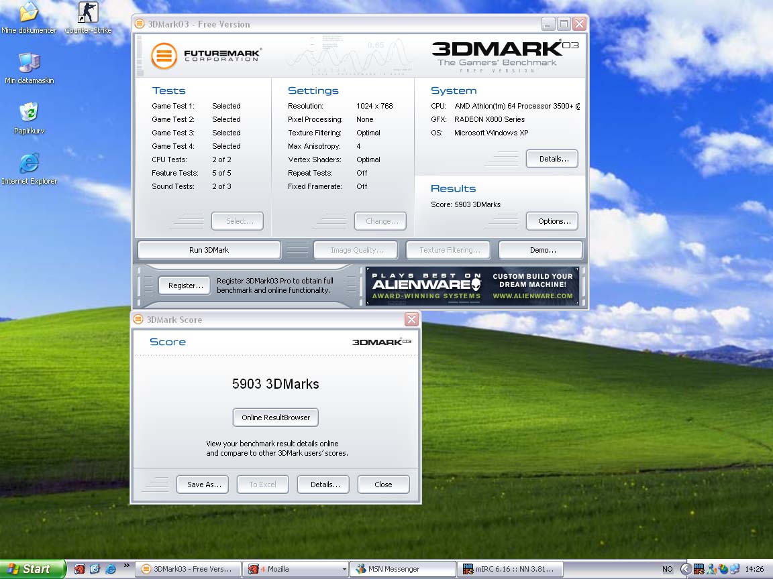This screenshot has width=773, height=579.
Task: Minimize the 3DMark03 window
Action: coord(548,23)
